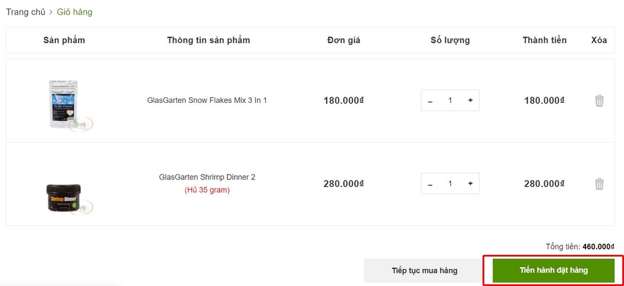
Task: Go to Trang chủ breadcrumb
Action: [x=26, y=12]
